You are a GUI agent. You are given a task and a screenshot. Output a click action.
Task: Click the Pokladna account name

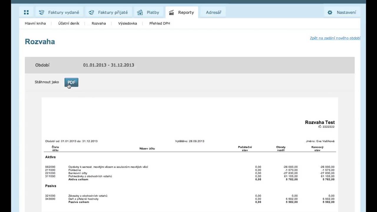75,170
